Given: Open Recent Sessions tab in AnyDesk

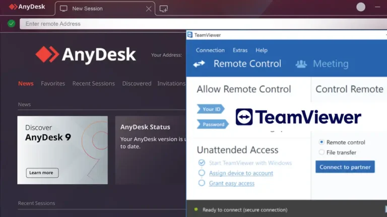Looking at the screenshot, I should click(94, 83).
